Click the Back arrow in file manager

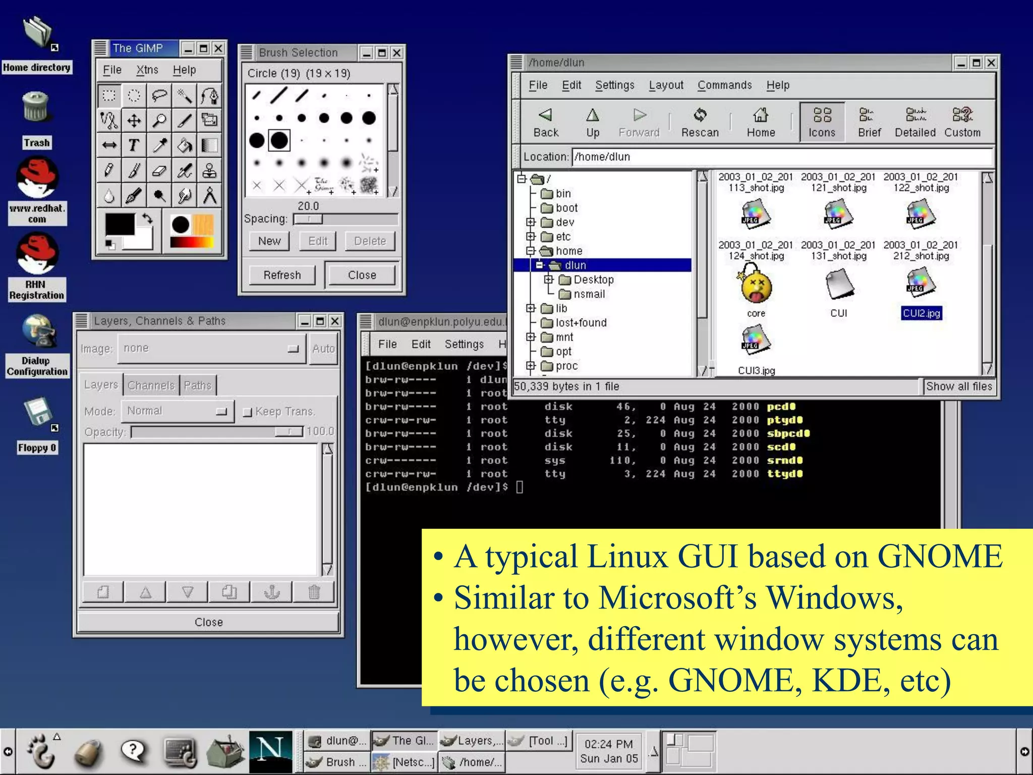tap(546, 123)
